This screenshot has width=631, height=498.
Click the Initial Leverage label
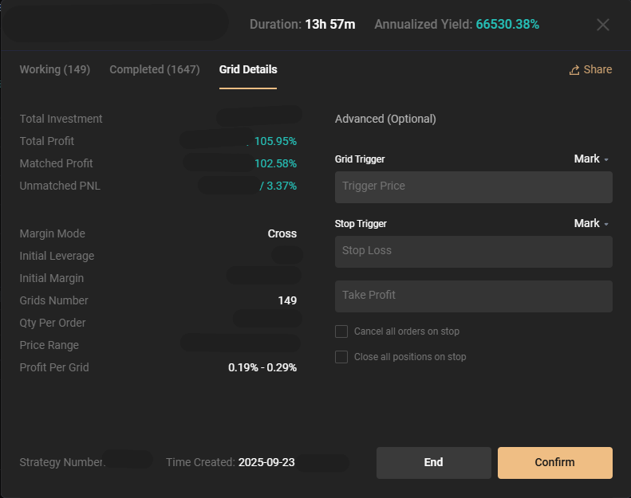tap(57, 256)
